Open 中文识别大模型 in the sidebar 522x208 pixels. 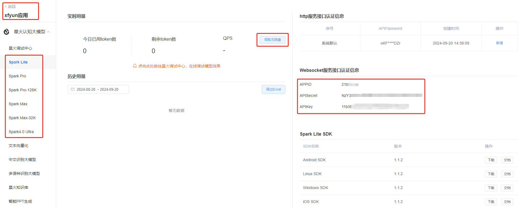pyautogui.click(x=22, y=160)
